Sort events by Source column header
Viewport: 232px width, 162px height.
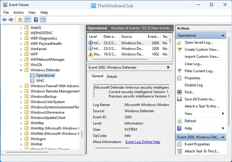pyautogui.click(x=133, y=37)
